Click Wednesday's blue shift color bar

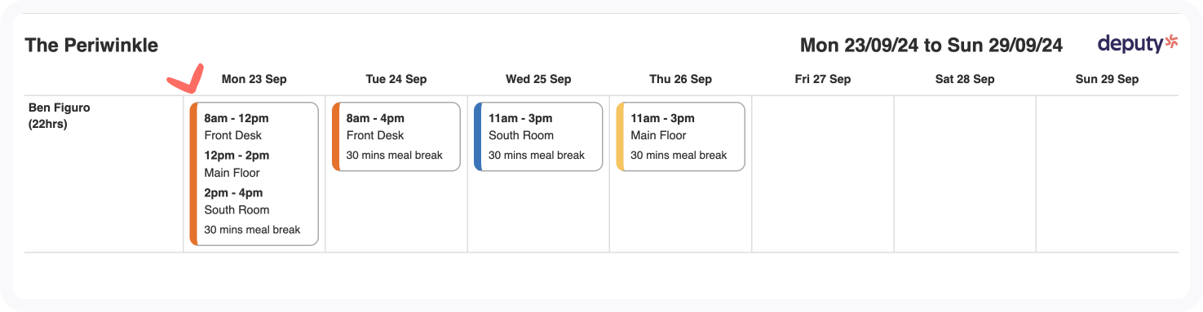(x=478, y=137)
